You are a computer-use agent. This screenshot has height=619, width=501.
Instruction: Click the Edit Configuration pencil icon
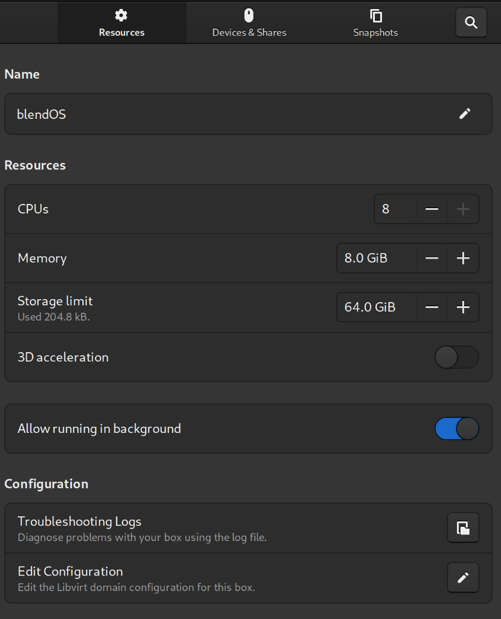click(463, 577)
